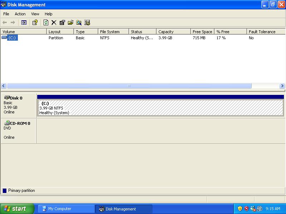The image size is (286, 214).
Task: Select the Disk 0 label panel
Action: pyautogui.click(x=19, y=105)
